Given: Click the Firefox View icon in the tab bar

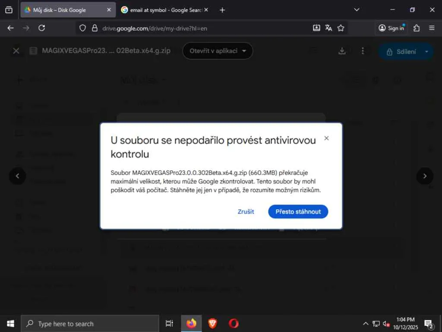Looking at the screenshot, I should point(9,10).
